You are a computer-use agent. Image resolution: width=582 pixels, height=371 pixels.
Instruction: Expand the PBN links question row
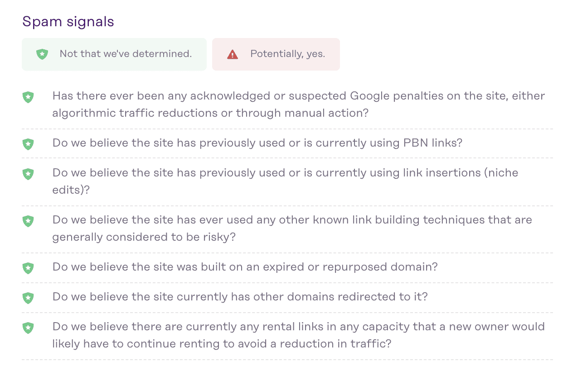257,143
